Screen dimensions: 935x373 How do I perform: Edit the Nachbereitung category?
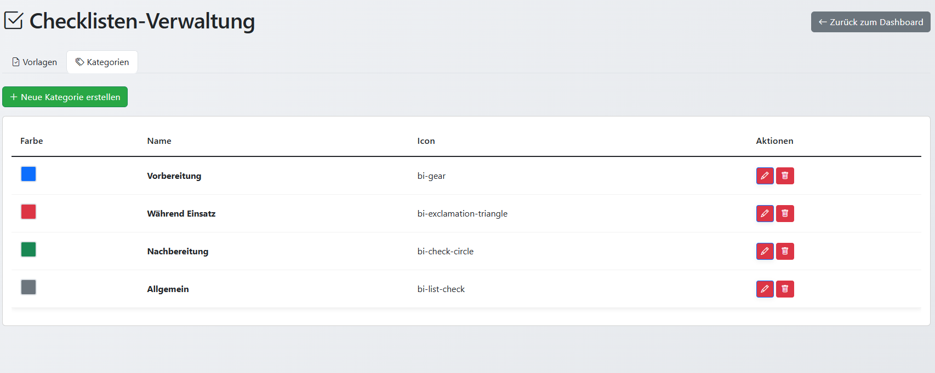pos(765,251)
